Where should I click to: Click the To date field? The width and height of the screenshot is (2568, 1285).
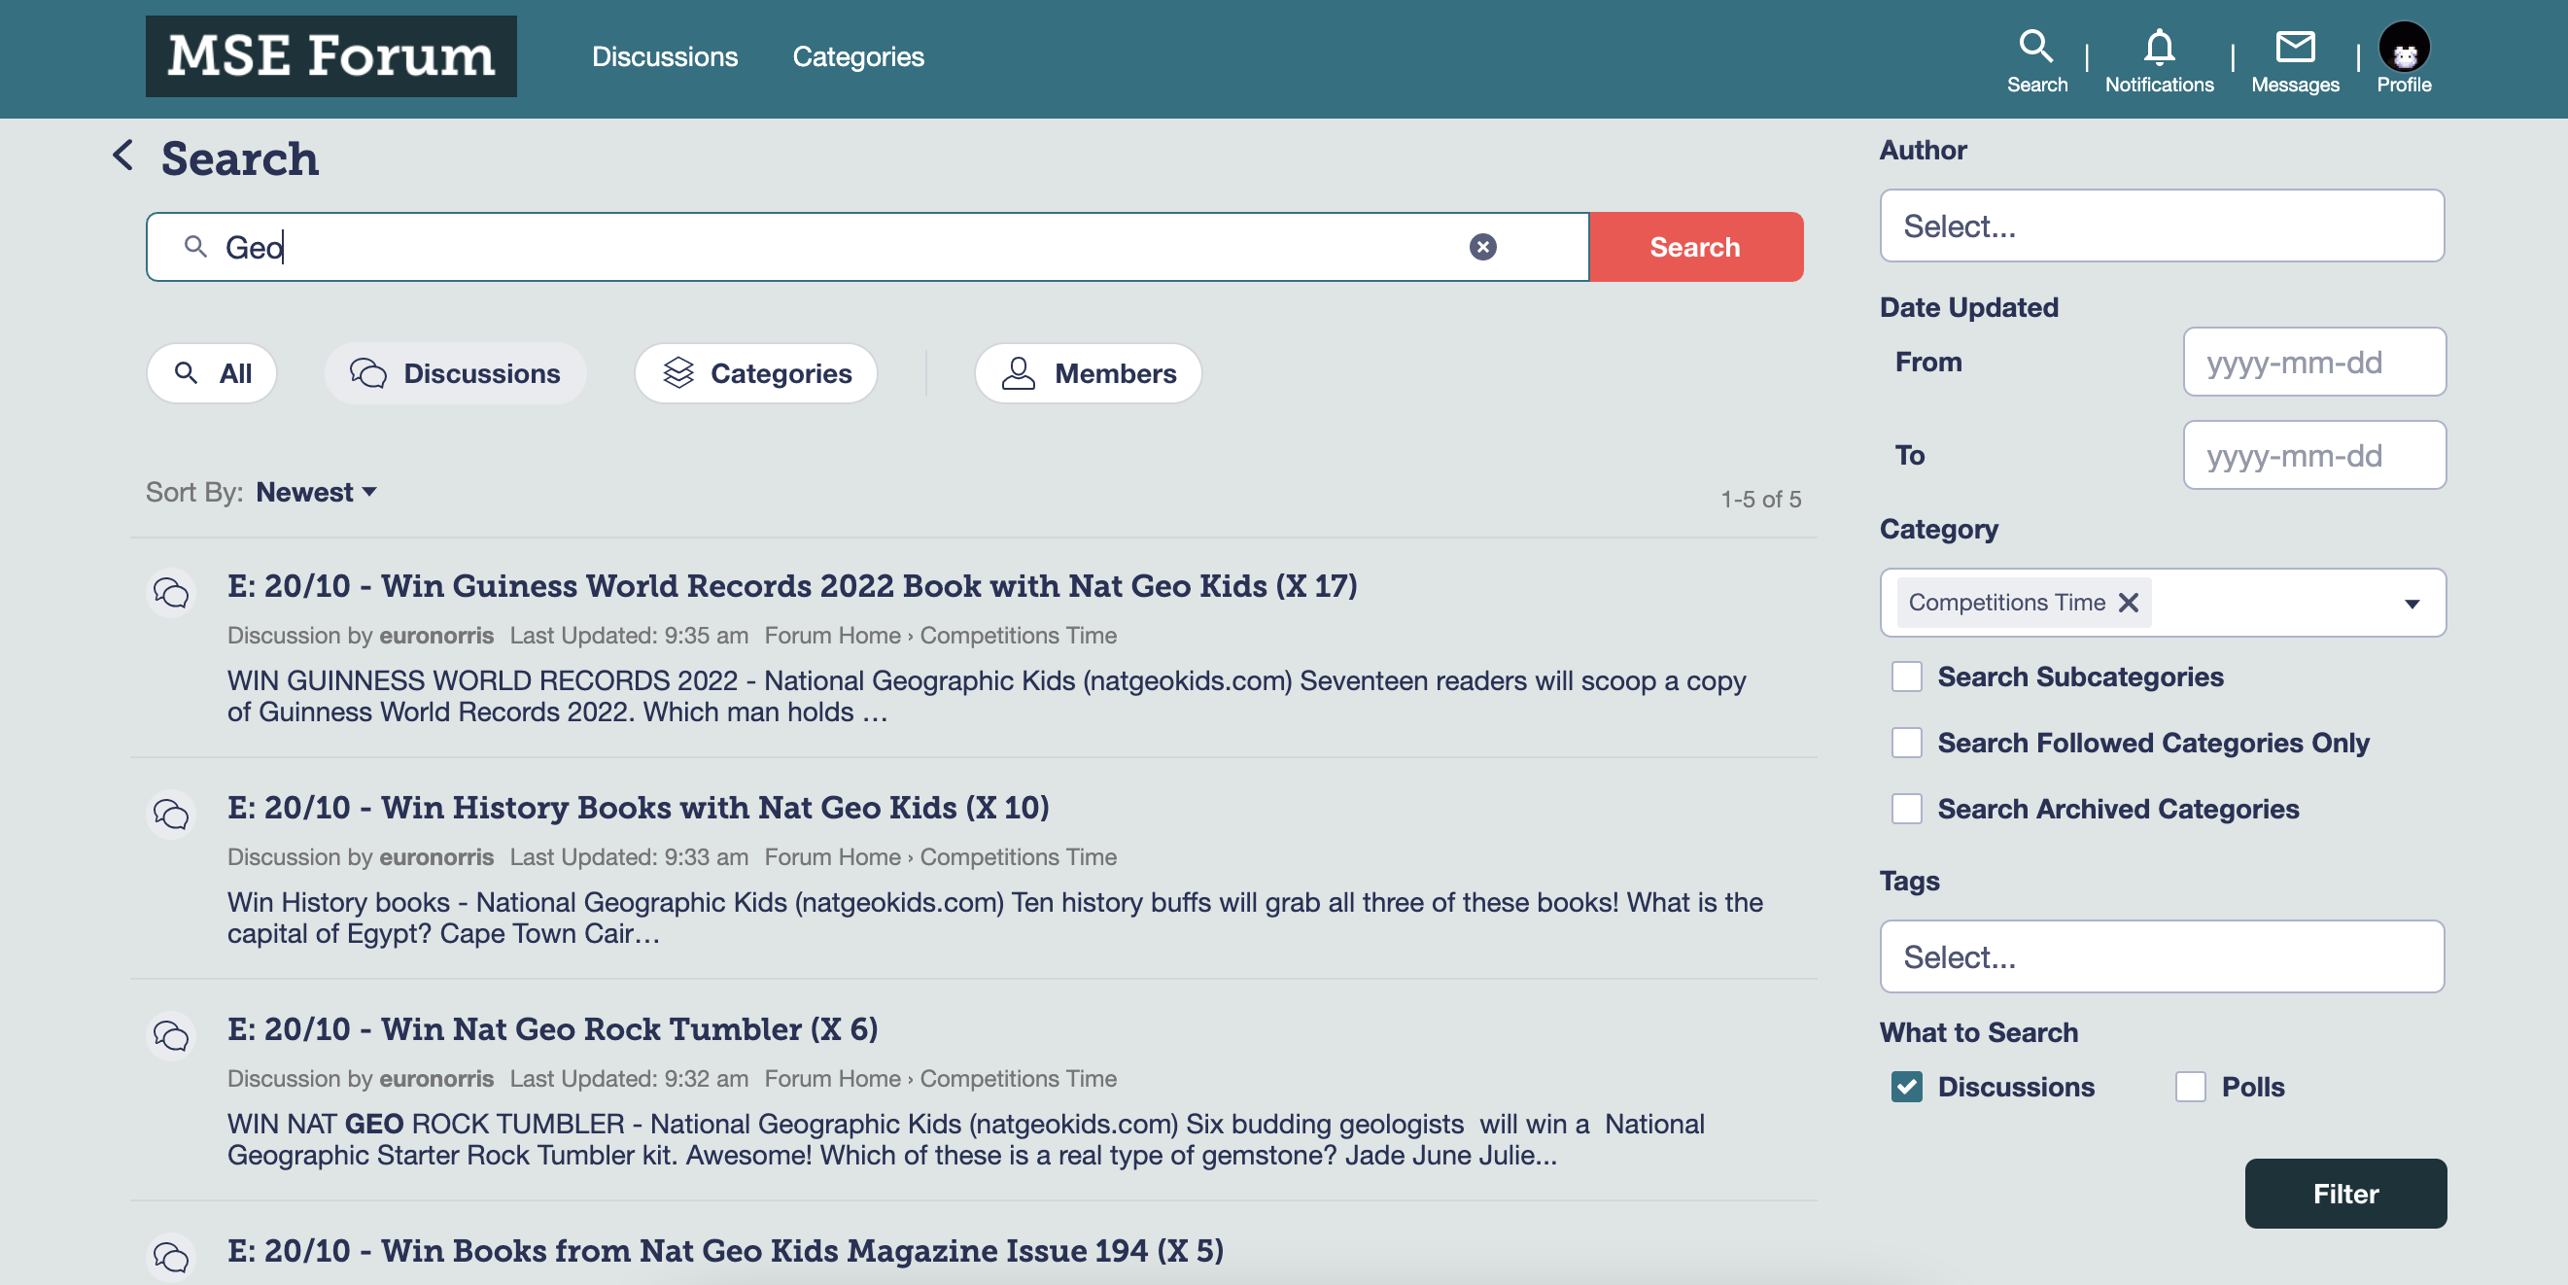(2313, 455)
